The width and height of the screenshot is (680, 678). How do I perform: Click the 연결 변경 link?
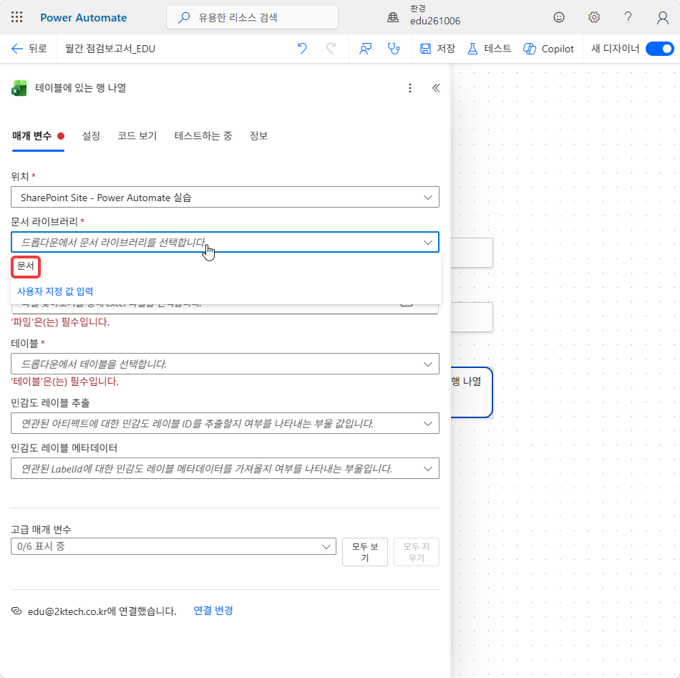click(x=213, y=611)
